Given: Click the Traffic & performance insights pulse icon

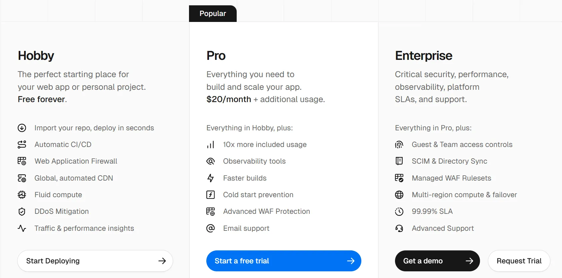Looking at the screenshot, I should [22, 228].
